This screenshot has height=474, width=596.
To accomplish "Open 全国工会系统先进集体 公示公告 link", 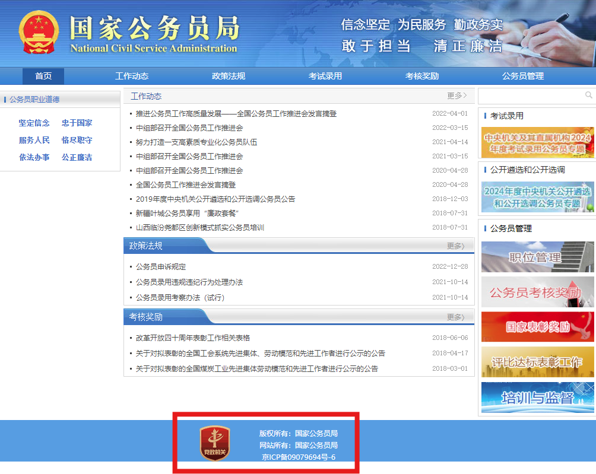I will click(x=261, y=353).
